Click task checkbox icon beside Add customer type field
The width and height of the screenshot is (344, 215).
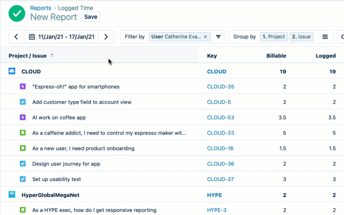(23, 102)
